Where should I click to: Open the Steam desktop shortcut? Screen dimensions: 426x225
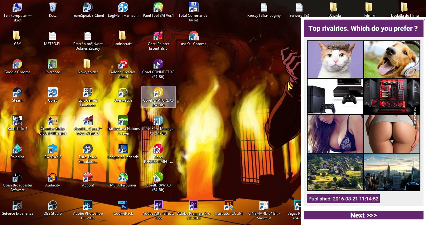[x=17, y=93]
